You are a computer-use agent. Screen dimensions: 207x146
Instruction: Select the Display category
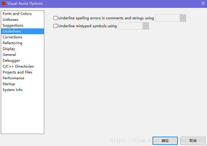[x=23, y=49]
